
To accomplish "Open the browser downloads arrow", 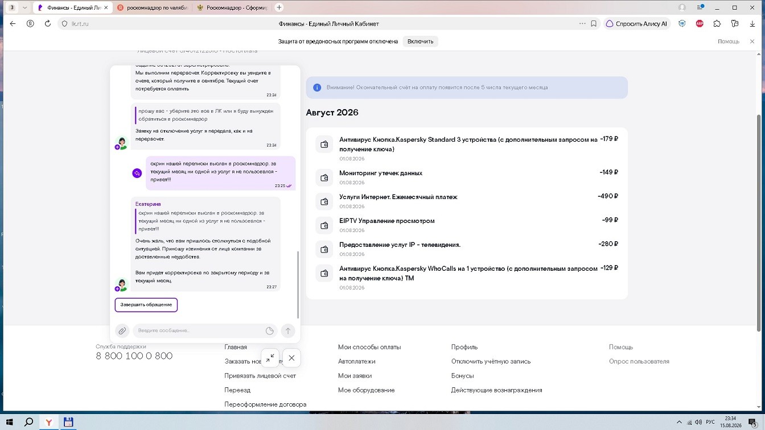I will (x=752, y=24).
